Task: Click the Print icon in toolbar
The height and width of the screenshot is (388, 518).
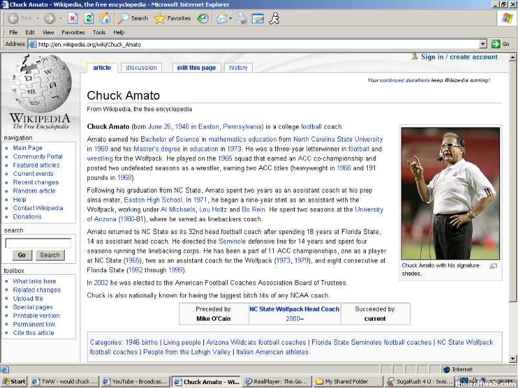Action: (242, 18)
